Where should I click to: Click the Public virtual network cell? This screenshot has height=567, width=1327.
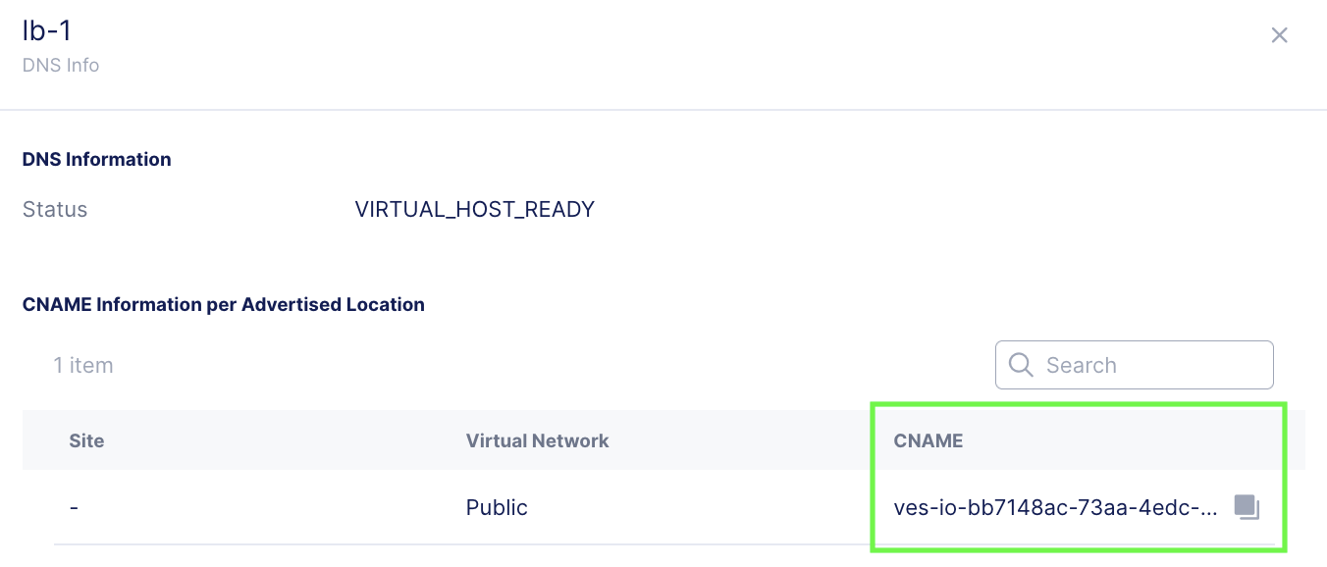click(497, 507)
